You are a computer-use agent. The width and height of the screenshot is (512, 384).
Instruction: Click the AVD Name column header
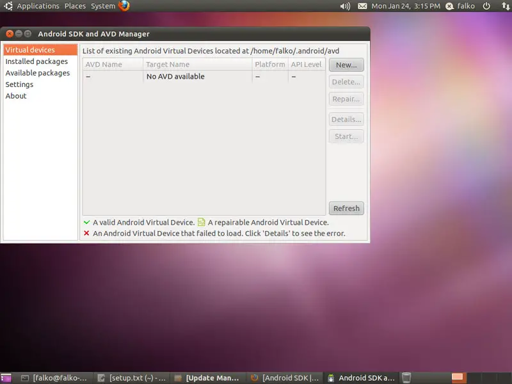[113, 65]
